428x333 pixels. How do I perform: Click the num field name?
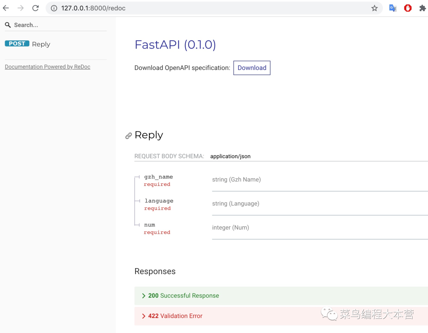tap(149, 225)
